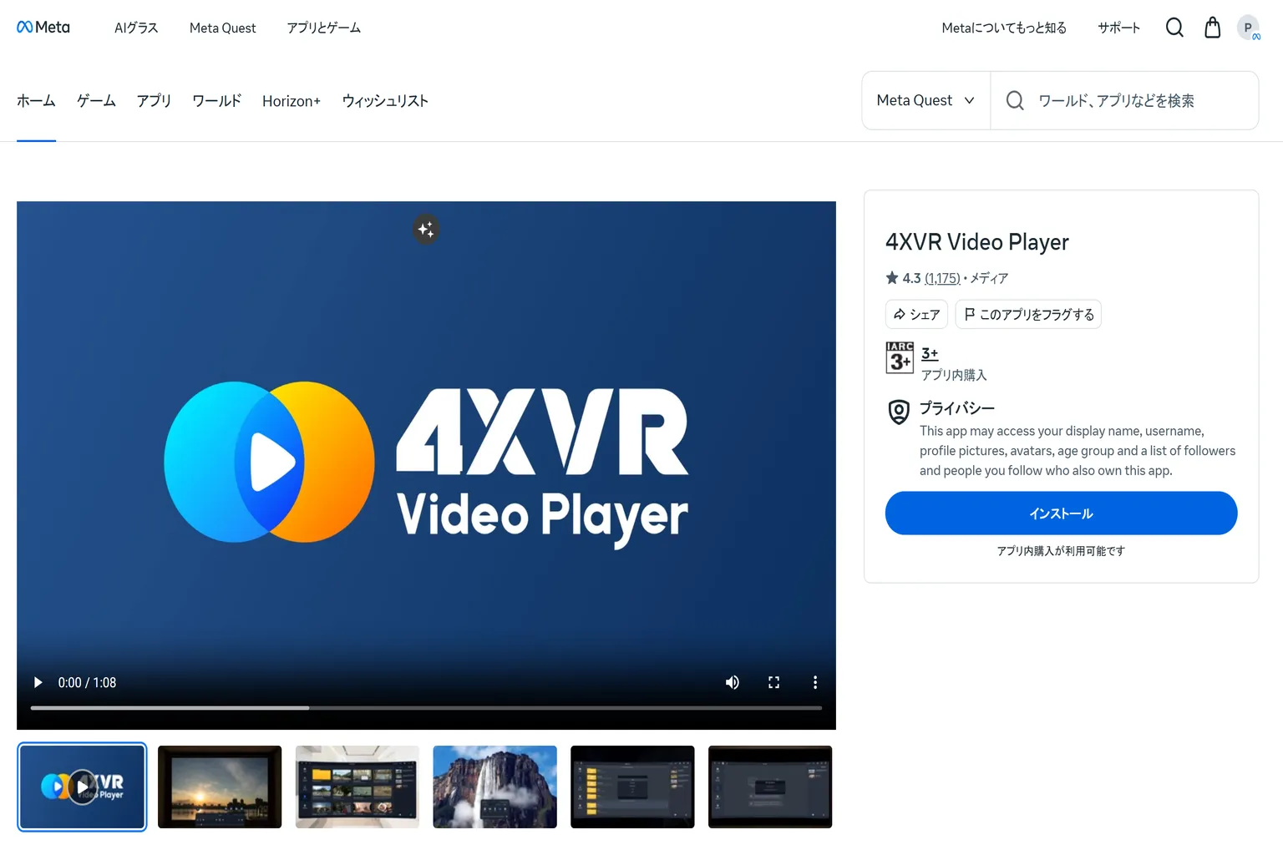Focus the ワールド、アプリなどを検索 search field
The image size is (1283, 855).
click(1124, 100)
